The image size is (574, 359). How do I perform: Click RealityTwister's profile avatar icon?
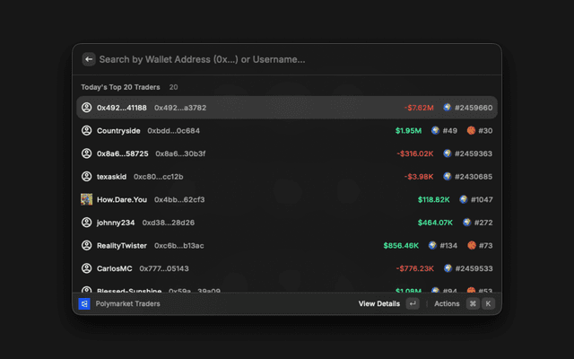pyautogui.click(x=87, y=245)
